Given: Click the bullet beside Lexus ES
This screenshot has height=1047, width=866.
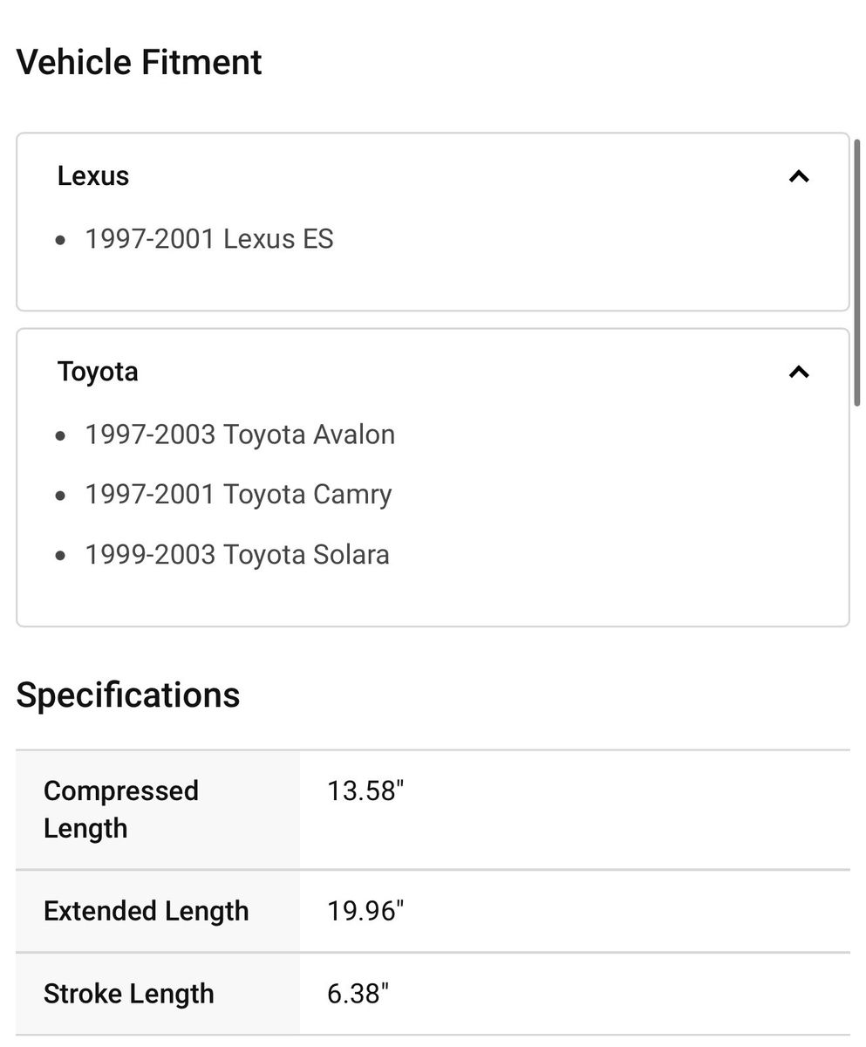Looking at the screenshot, I should pyautogui.click(x=60, y=240).
